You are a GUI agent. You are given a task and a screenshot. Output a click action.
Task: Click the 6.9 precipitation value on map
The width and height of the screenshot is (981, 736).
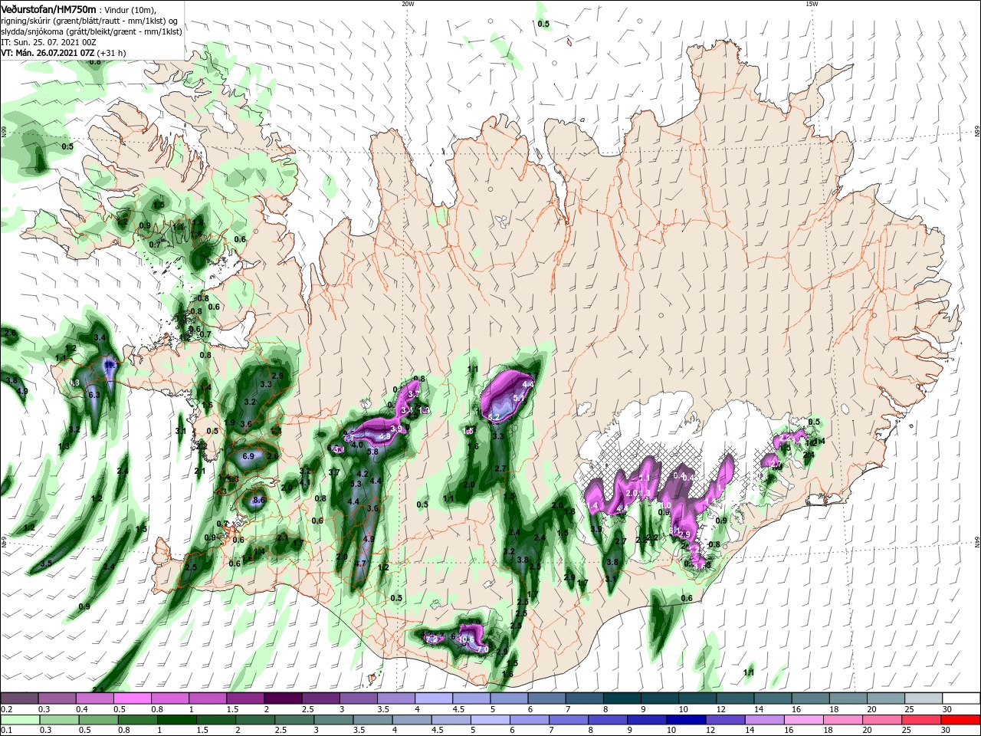(x=248, y=456)
